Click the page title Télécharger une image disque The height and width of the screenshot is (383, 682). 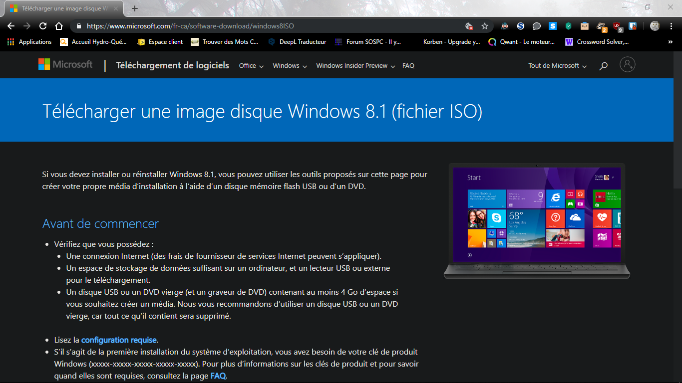263,111
